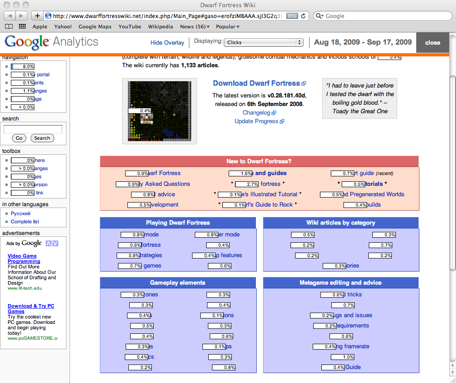Open the Русский language link

point(21,213)
